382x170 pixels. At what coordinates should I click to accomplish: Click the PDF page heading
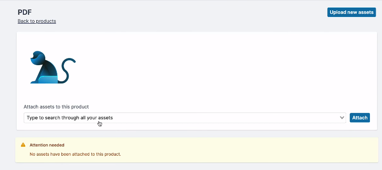pyautogui.click(x=25, y=12)
